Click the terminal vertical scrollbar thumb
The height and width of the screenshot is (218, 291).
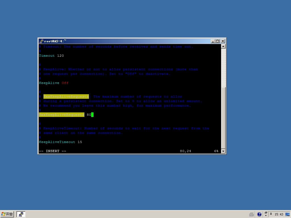click(223, 118)
